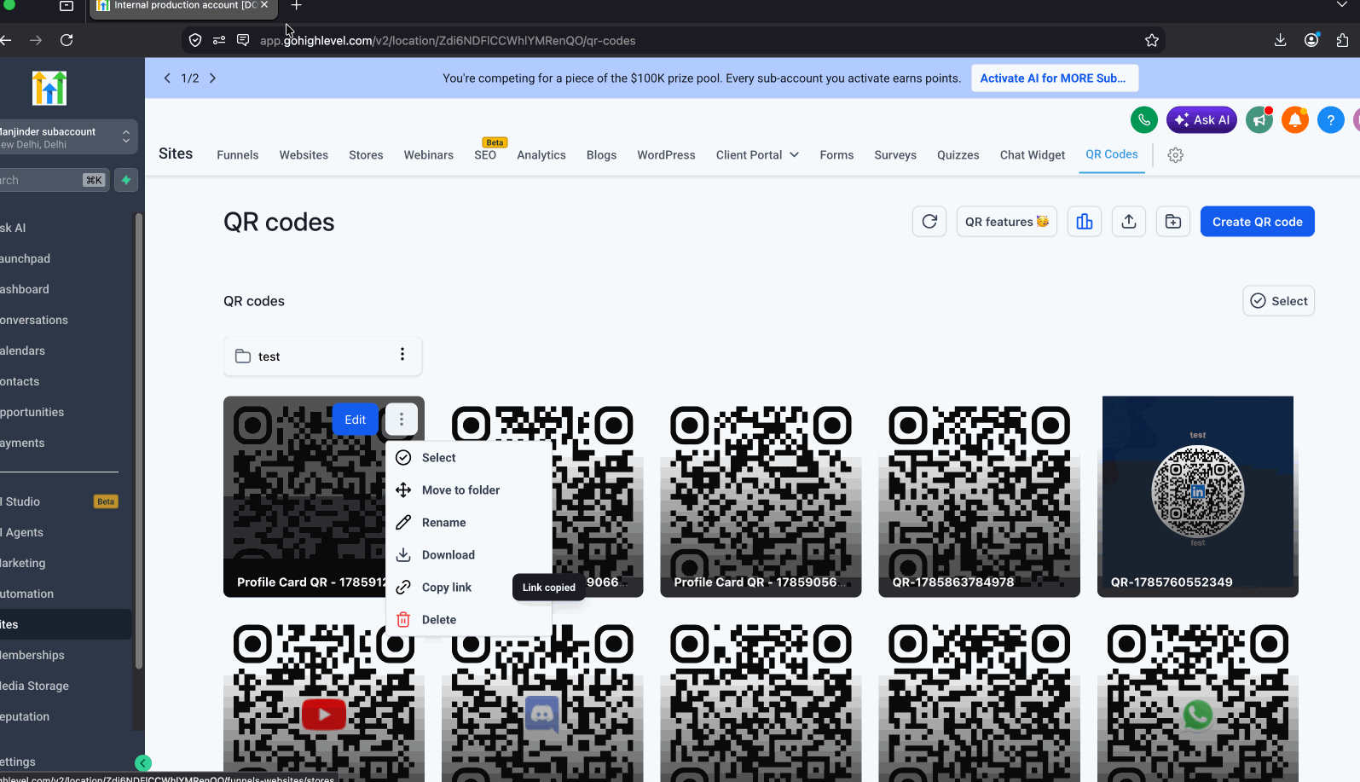Screen dimensions: 1360x782
Task: Click Activate AI for MORE Sub button
Action: click(1054, 78)
